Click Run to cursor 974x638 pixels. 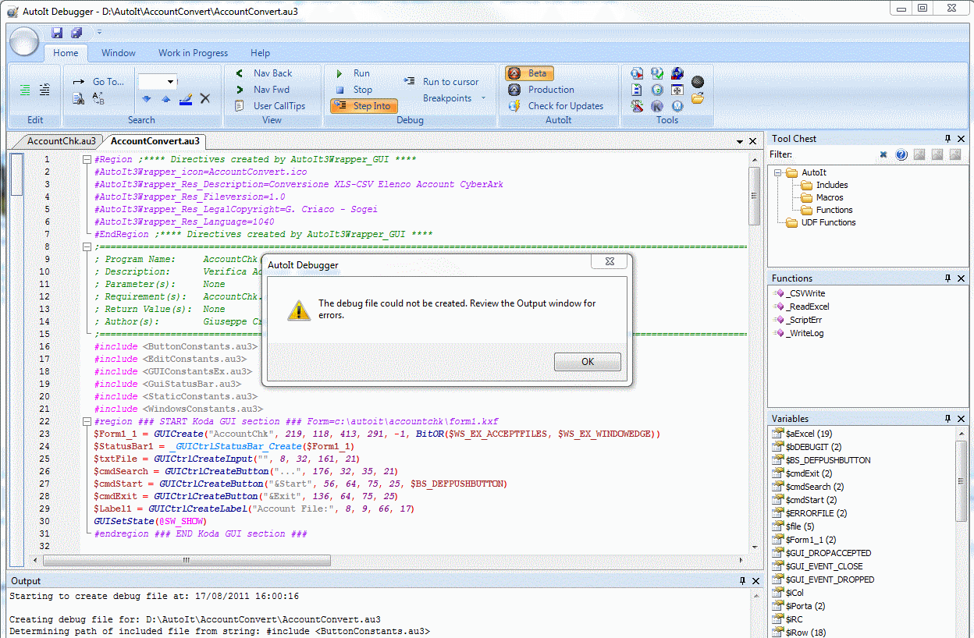(x=441, y=81)
